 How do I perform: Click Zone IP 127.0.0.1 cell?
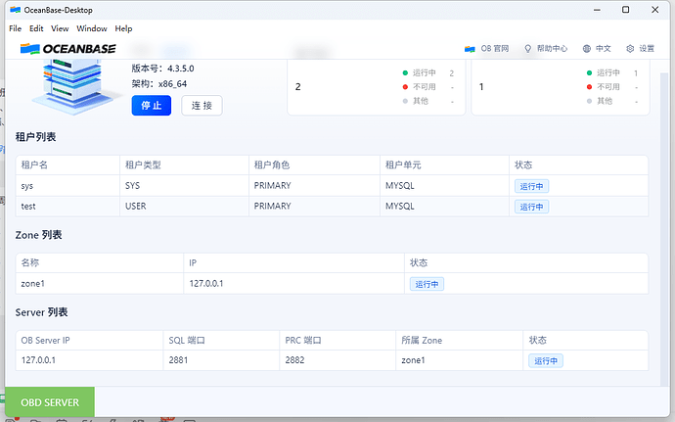[294, 284]
